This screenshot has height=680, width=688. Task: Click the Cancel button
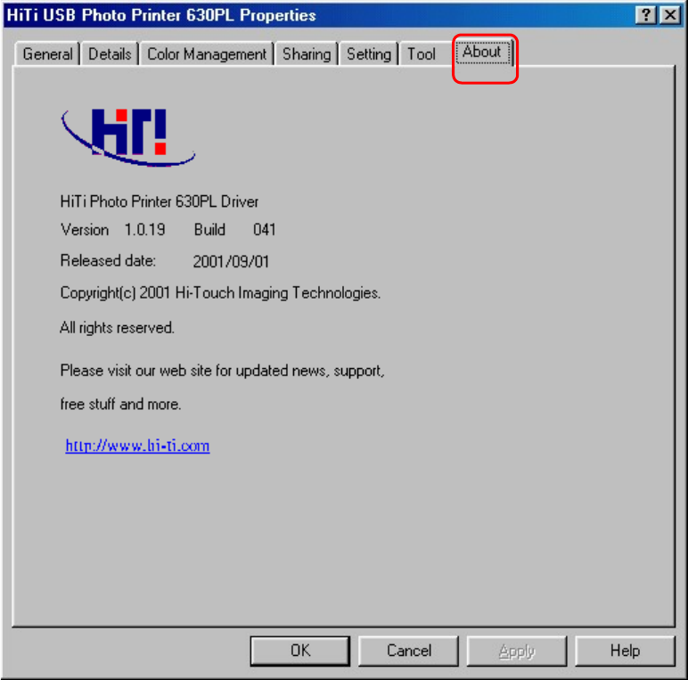click(x=408, y=651)
